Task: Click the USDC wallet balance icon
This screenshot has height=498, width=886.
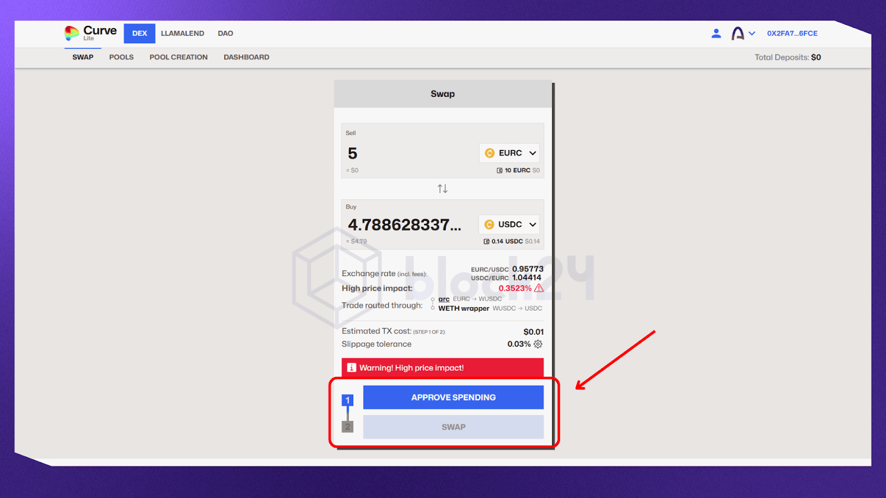Action: tap(486, 241)
